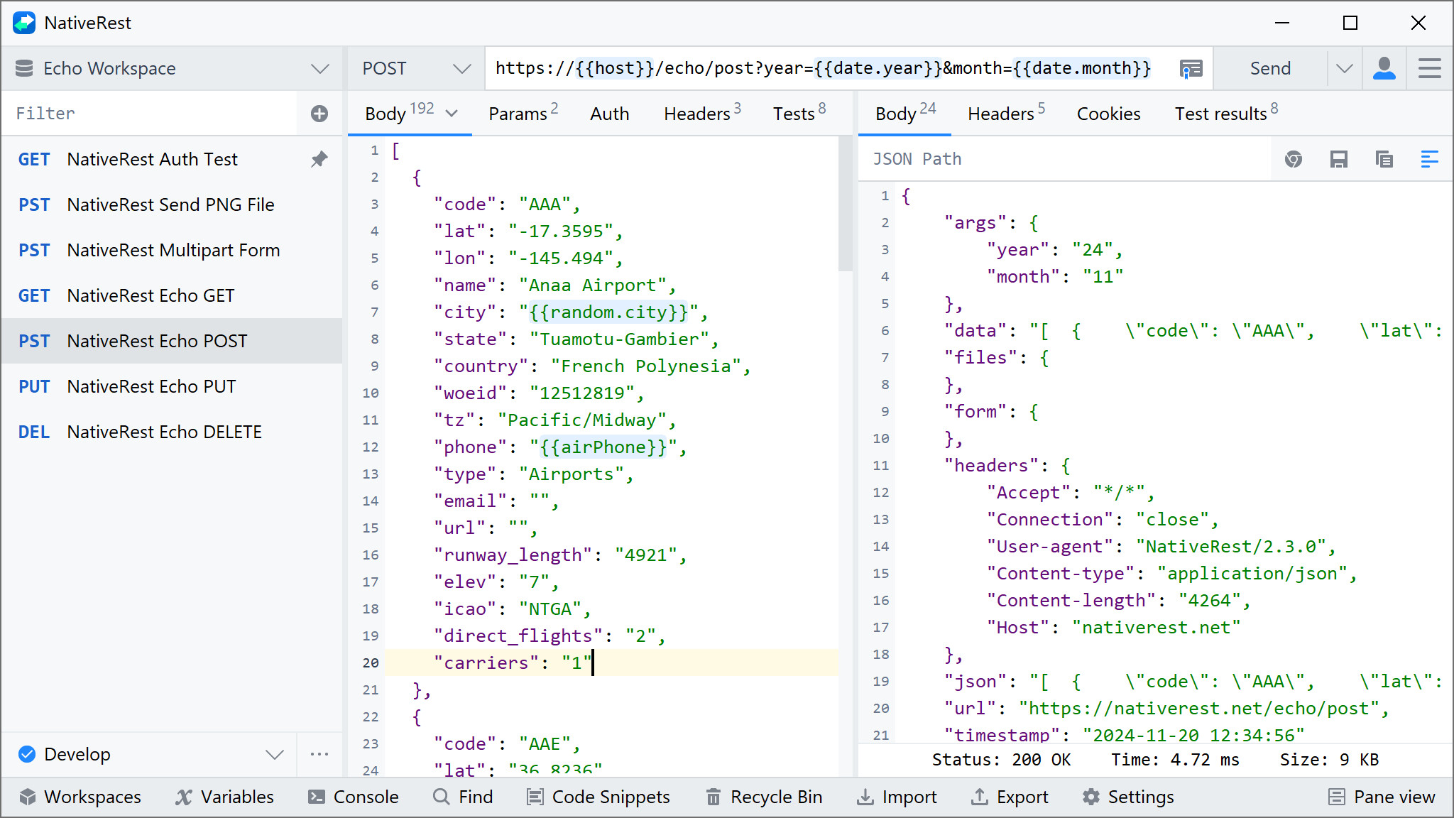
Task: Toggle the Develop environment active checkmark
Action: pos(27,754)
